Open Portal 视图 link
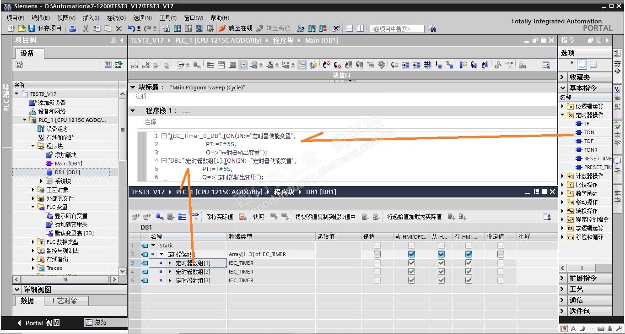625x334 pixels. click(x=38, y=323)
